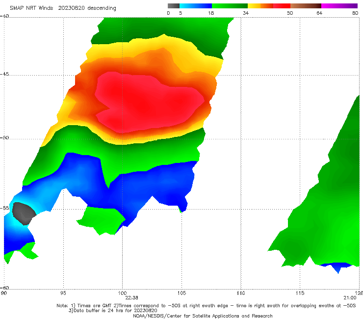
Task: Click the title text 'SMAP NRT Winds'
Action: 31,8
